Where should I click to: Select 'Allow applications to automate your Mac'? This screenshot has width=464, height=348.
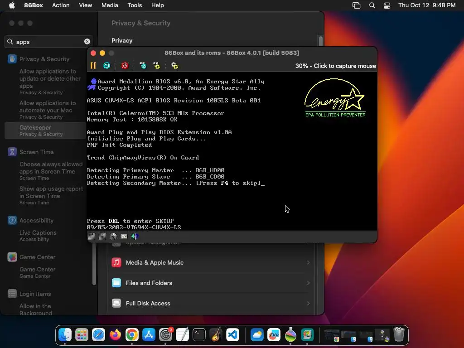[x=47, y=110]
